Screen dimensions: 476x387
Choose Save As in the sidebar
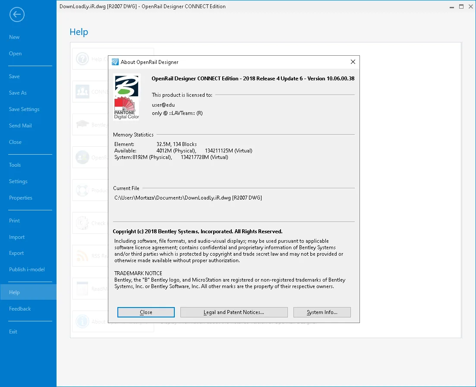[x=18, y=93]
